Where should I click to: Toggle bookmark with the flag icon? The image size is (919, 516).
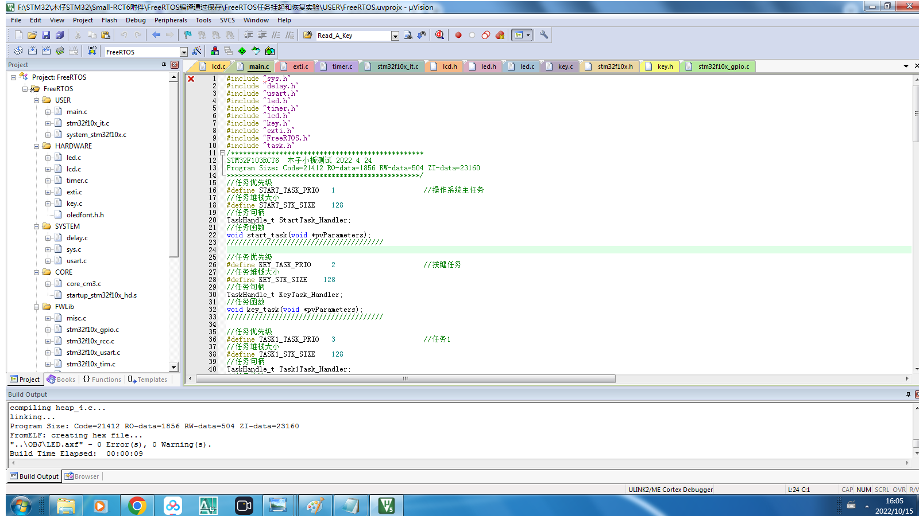click(188, 35)
